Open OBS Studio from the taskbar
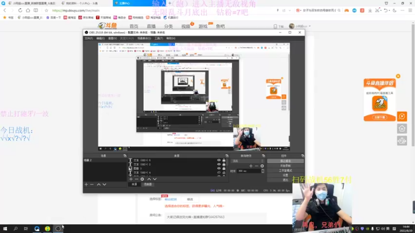 [x=58, y=229]
